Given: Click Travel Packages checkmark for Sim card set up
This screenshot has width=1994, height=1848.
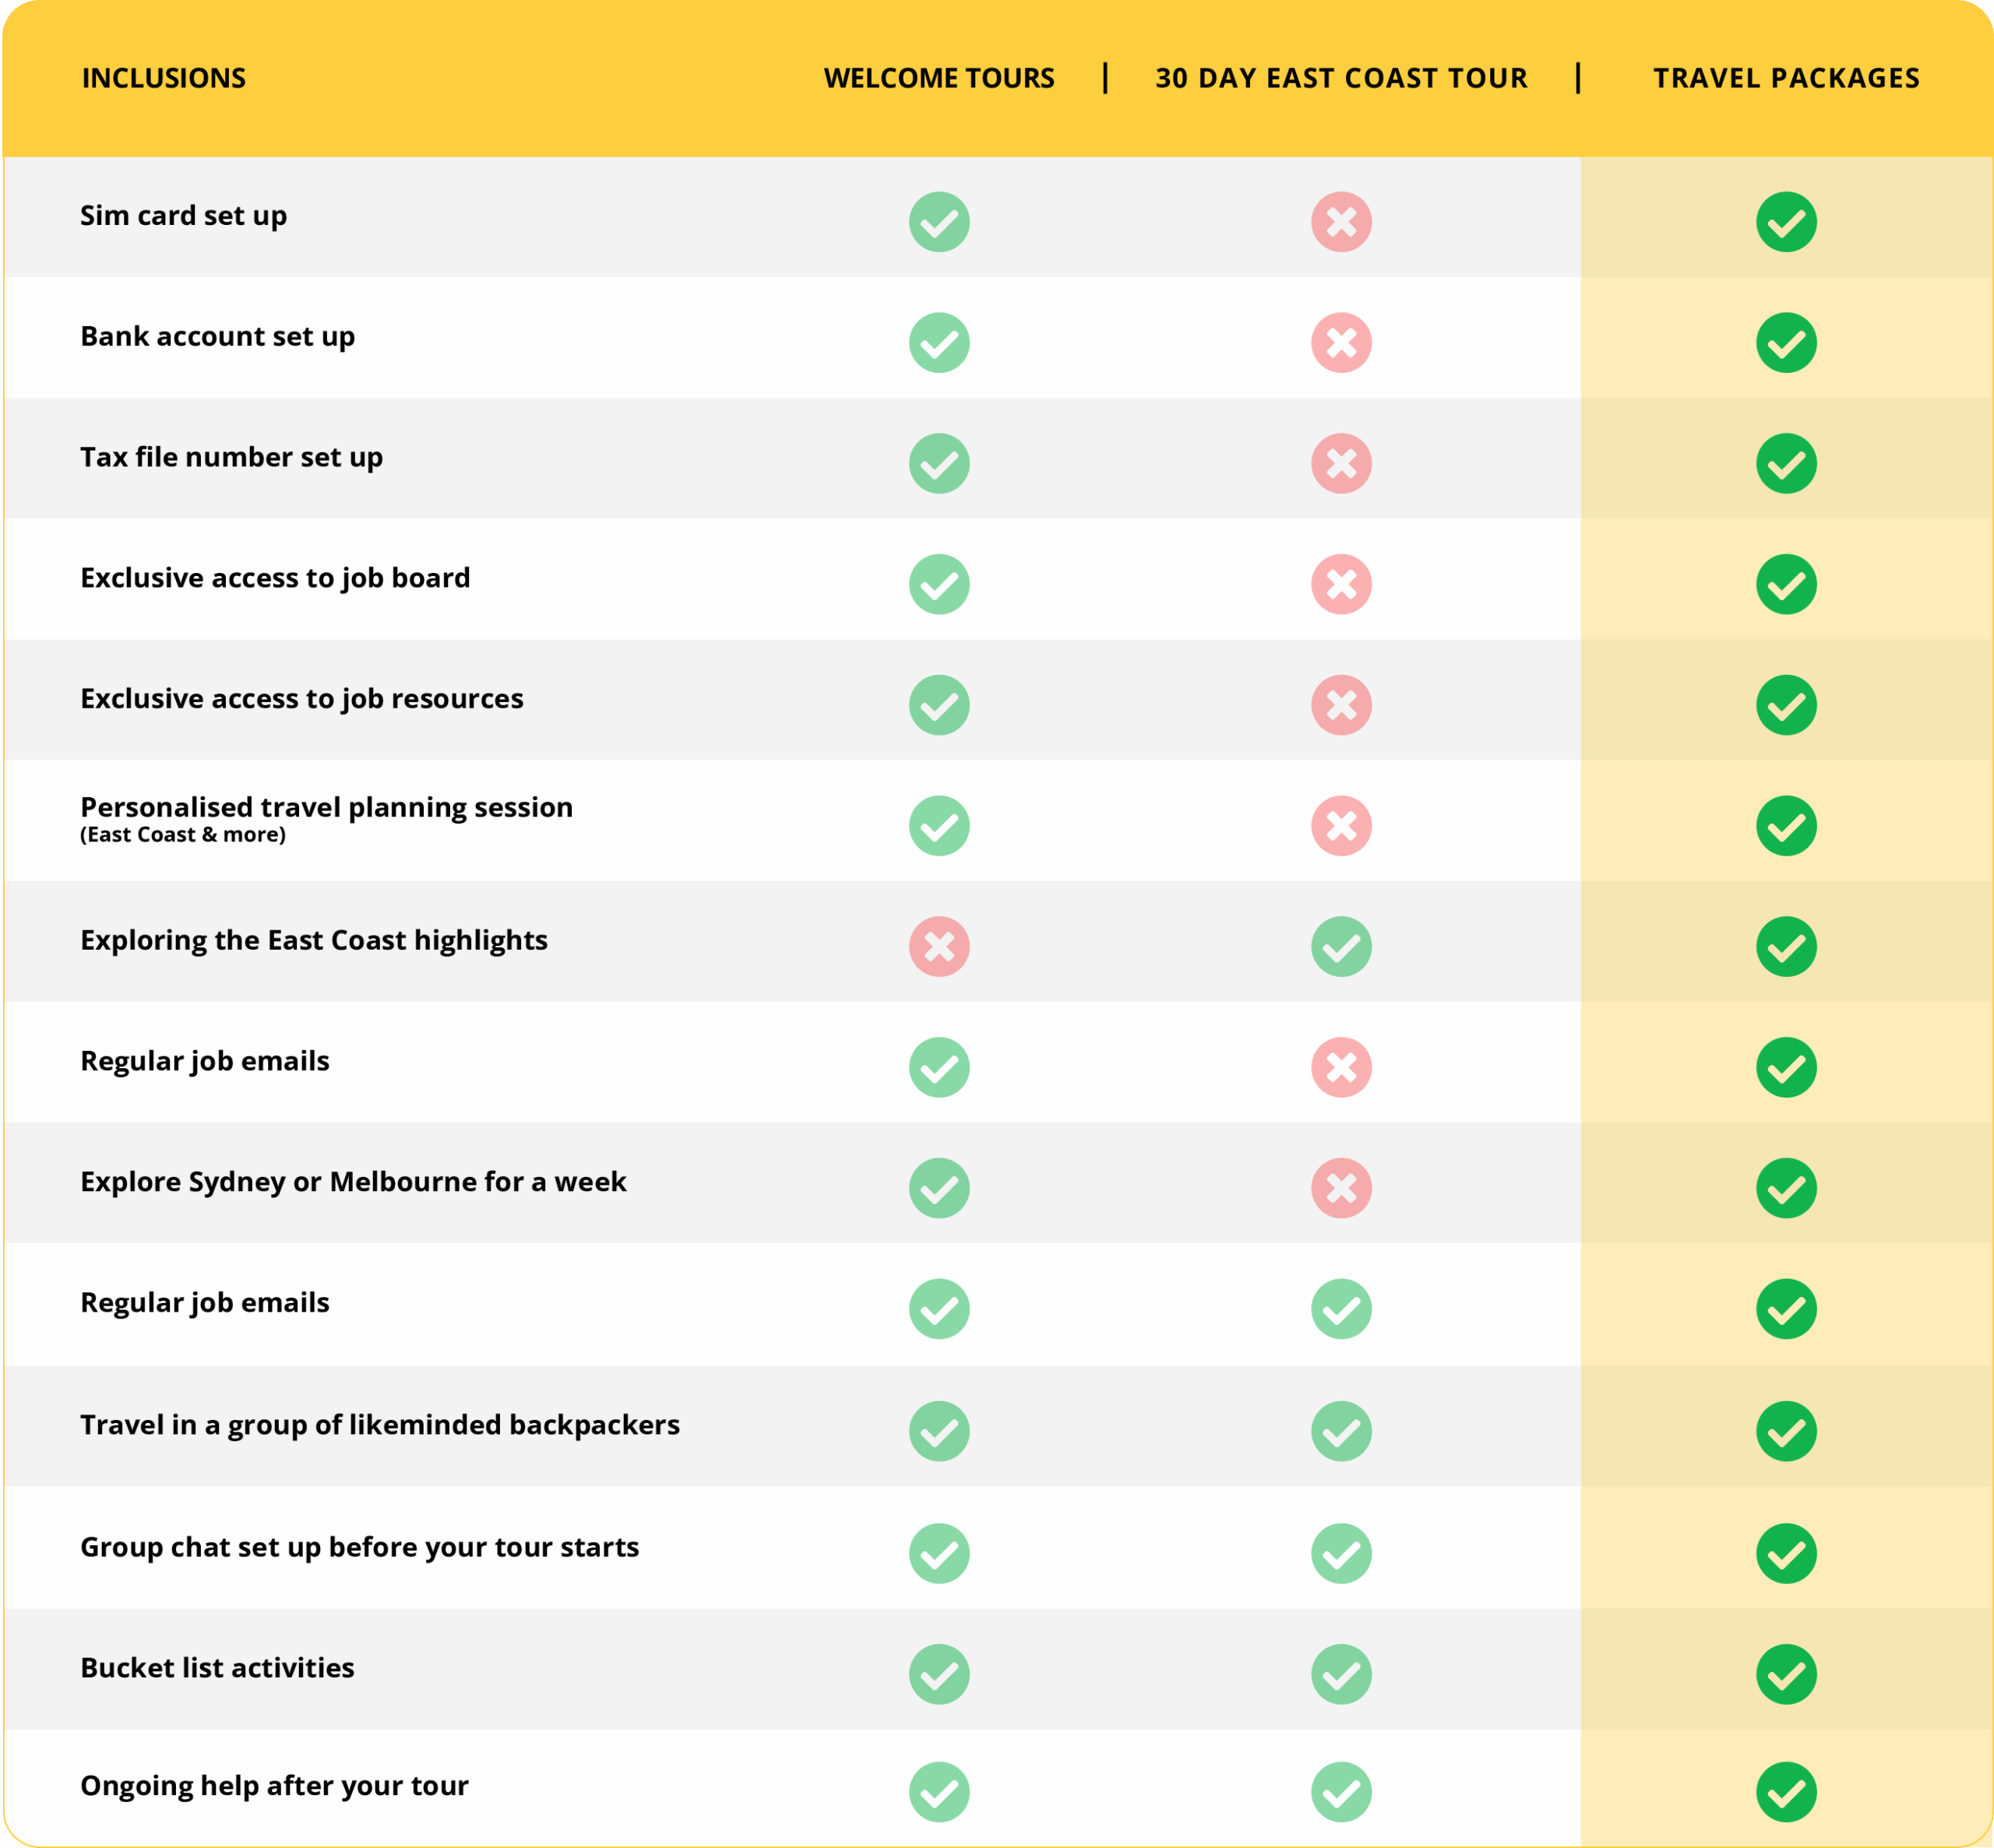Looking at the screenshot, I should (1786, 222).
